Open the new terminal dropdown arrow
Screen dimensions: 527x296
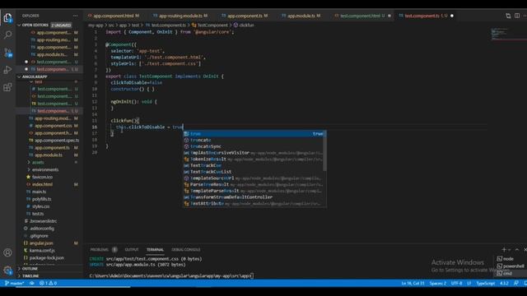tap(510, 250)
